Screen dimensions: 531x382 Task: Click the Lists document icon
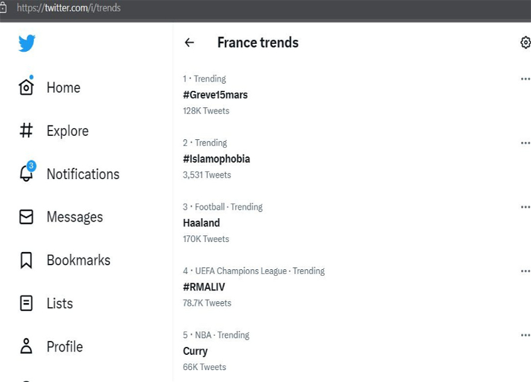[x=26, y=303]
